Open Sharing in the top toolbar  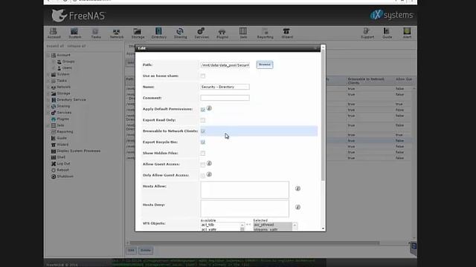coord(180,33)
